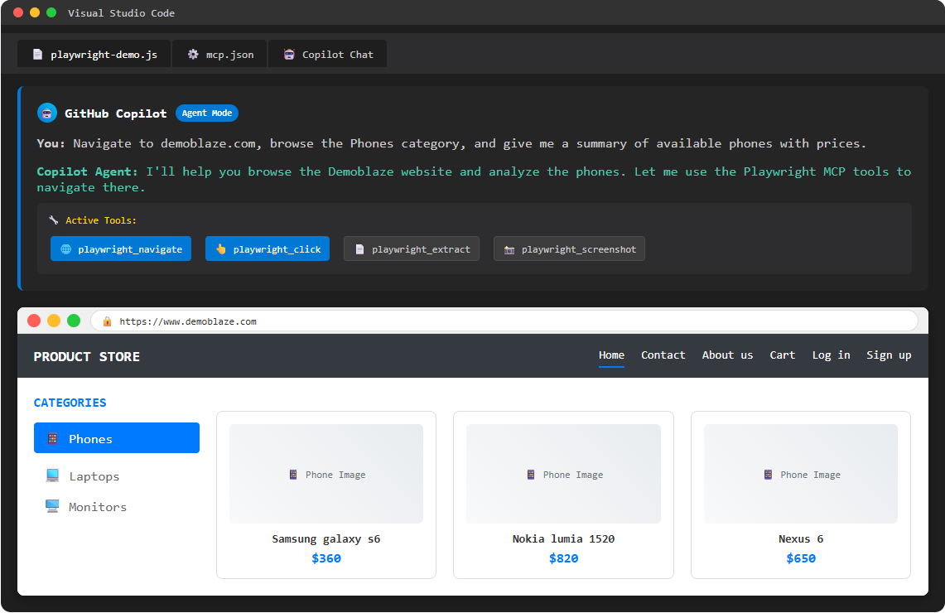Screen dimensions: 945x613
Task: Click the pointing hand icon in playwright_click
Action: point(221,249)
